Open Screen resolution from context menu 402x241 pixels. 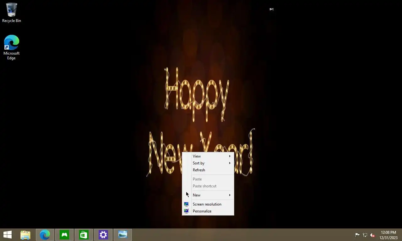coord(208,204)
